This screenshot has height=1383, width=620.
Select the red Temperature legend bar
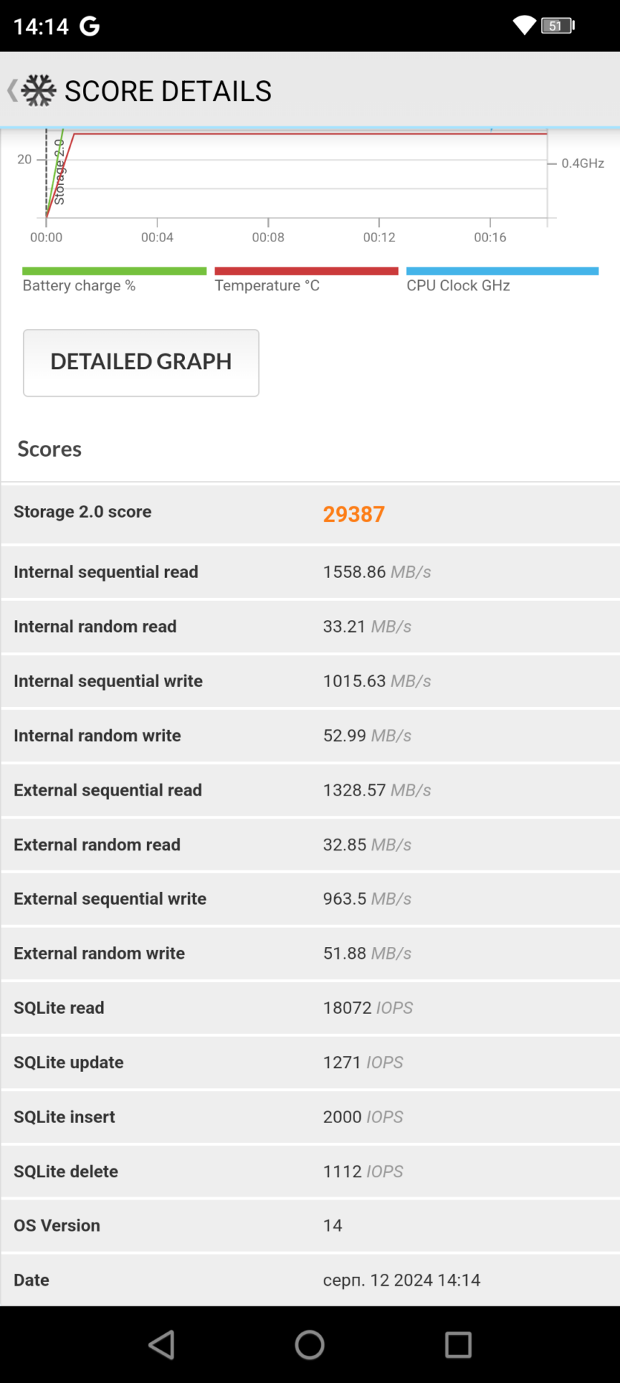point(306,271)
